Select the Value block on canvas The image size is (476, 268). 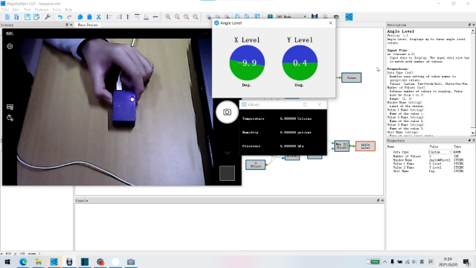point(352,77)
